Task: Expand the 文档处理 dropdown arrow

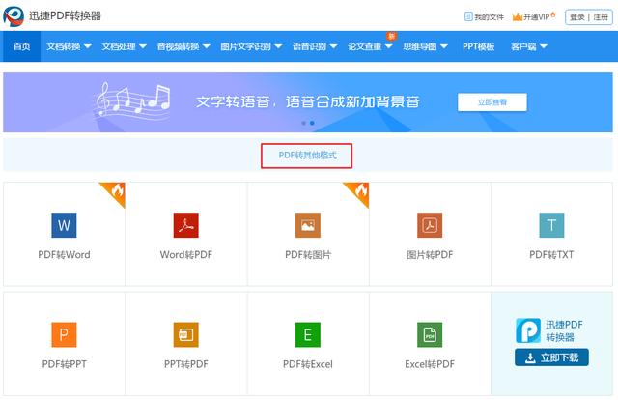Action: pos(143,46)
